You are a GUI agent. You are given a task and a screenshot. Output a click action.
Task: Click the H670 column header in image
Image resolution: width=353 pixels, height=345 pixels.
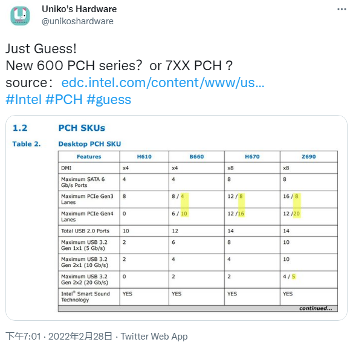(x=252, y=157)
